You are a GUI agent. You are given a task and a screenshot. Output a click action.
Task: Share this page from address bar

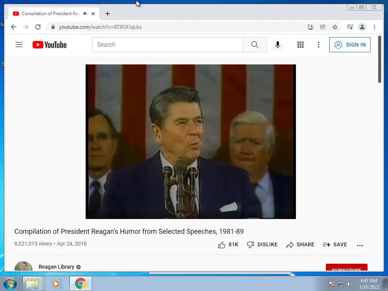(323, 27)
